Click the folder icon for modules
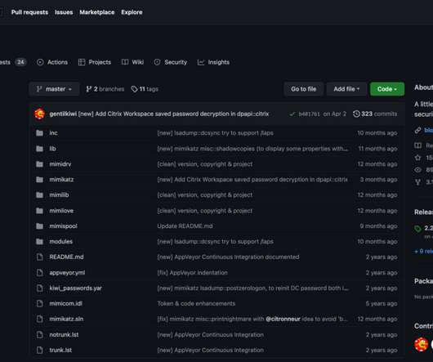 pos(40,242)
